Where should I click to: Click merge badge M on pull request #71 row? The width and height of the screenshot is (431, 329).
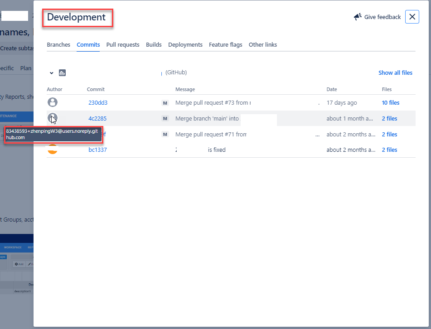tap(165, 135)
